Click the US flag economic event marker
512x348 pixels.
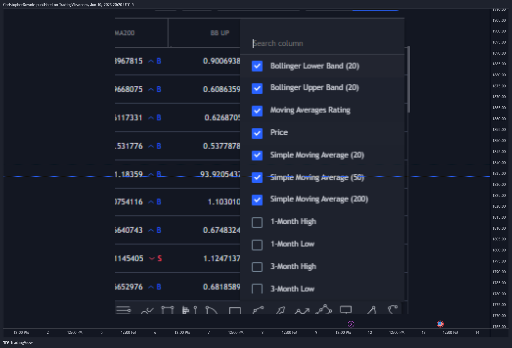[440, 324]
